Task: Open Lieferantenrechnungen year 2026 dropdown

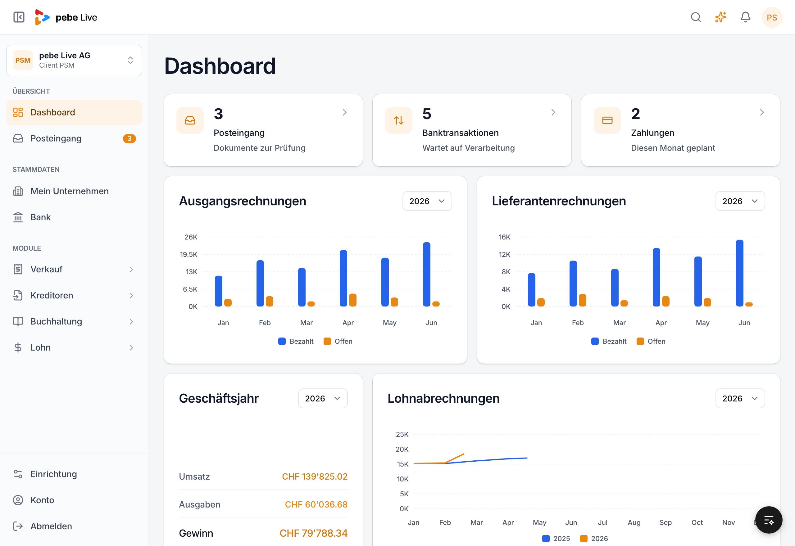Action: [x=740, y=201]
